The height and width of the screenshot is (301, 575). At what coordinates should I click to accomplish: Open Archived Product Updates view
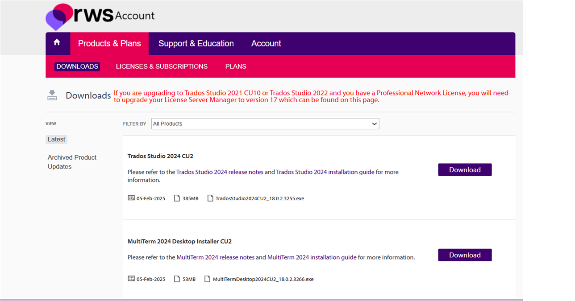point(72,162)
